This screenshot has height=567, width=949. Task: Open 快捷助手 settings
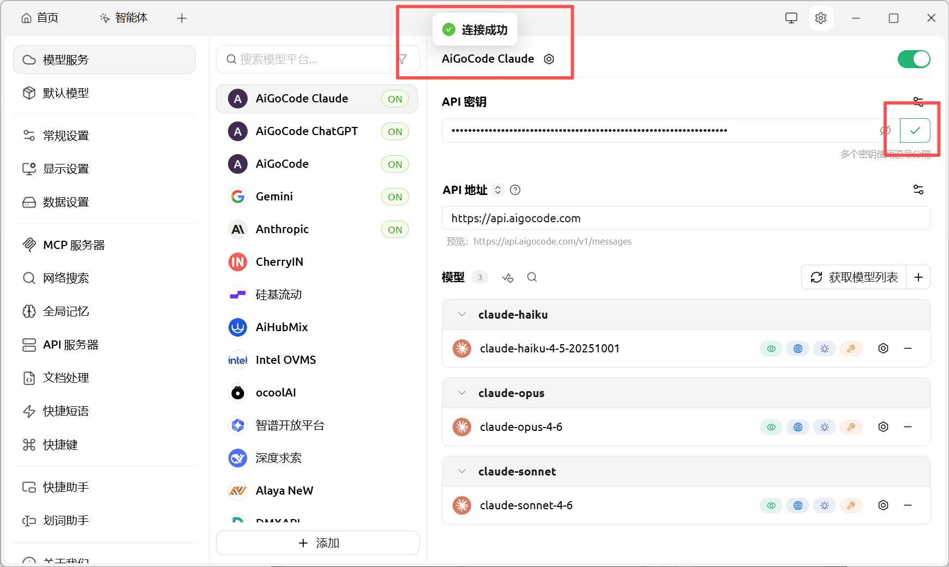[x=104, y=487]
